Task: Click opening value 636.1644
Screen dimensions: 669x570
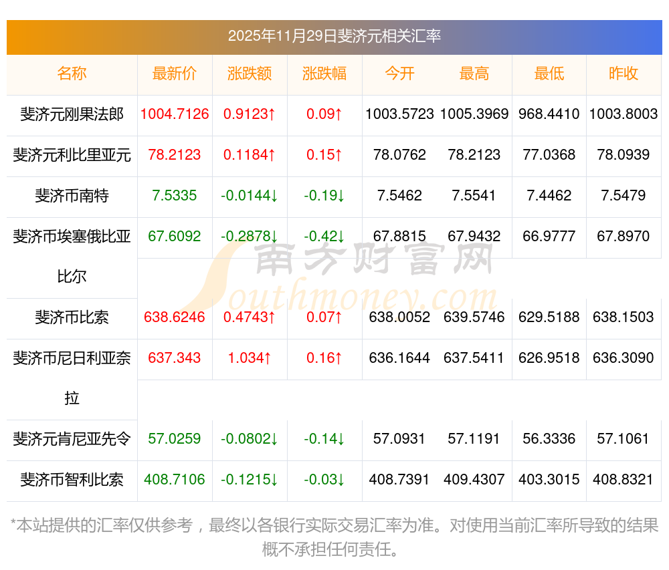Action: [399, 358]
